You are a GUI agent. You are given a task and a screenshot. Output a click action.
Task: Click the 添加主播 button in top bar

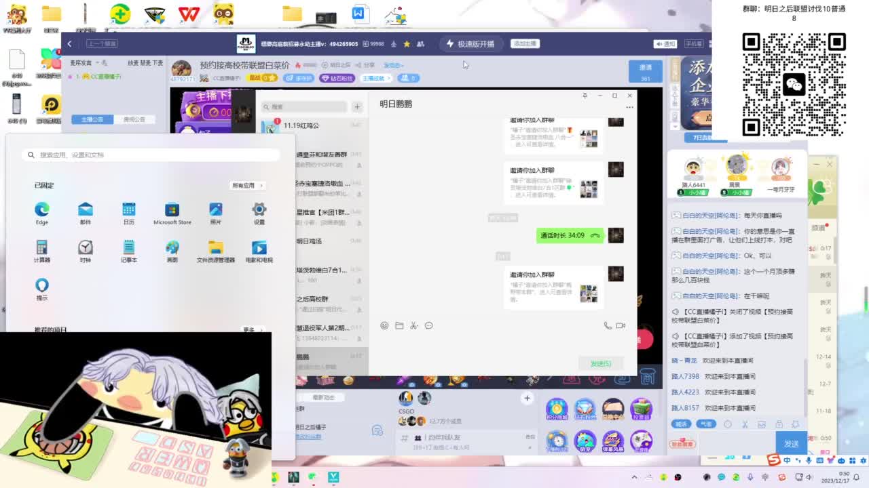tap(525, 43)
